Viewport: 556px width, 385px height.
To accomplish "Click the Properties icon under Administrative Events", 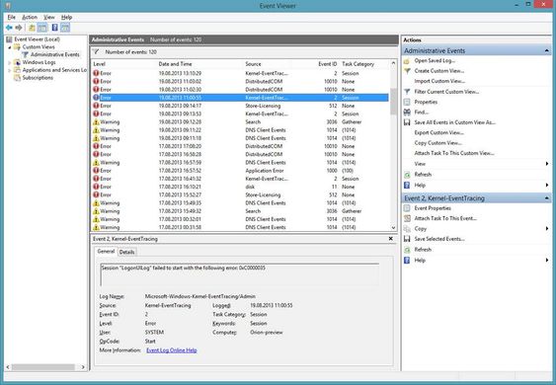I will [x=407, y=102].
